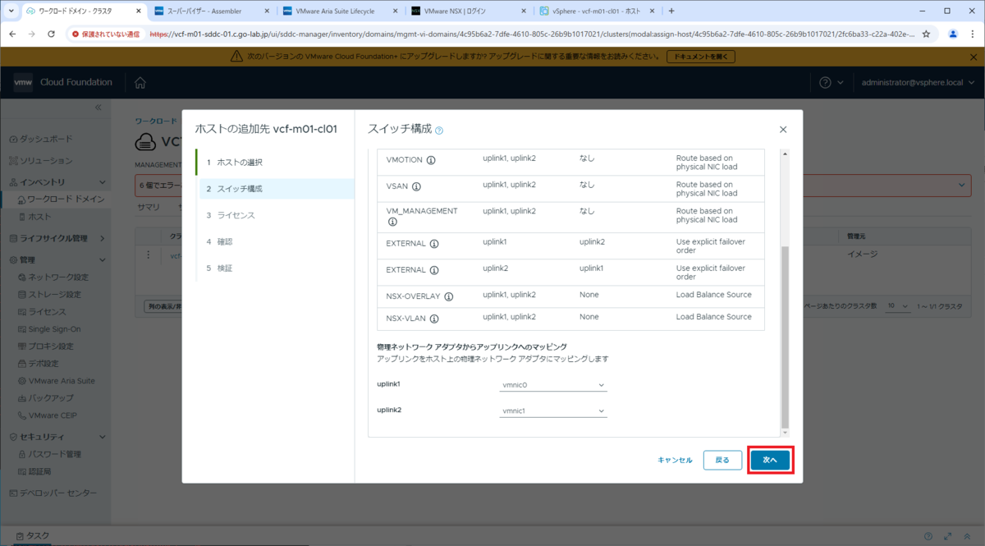Screen dimensions: 985x546
Task: Click ドキュメントを開く in upgrade banner
Action: (x=700, y=57)
